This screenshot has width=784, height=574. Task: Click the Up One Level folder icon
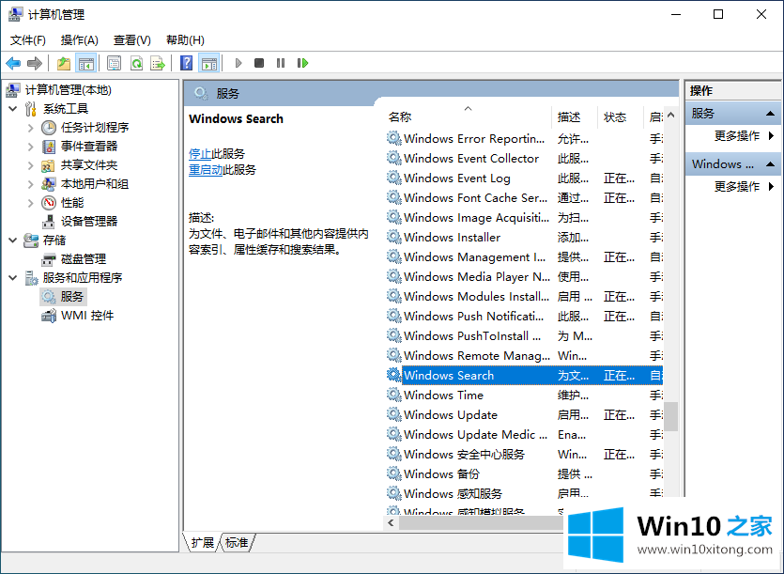point(63,63)
